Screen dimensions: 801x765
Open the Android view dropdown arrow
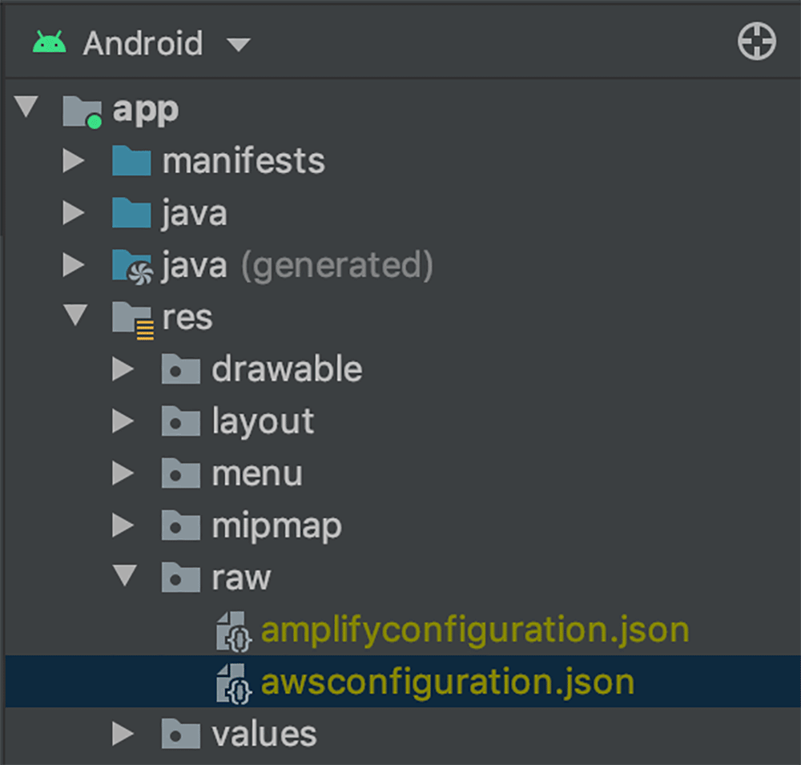(238, 45)
